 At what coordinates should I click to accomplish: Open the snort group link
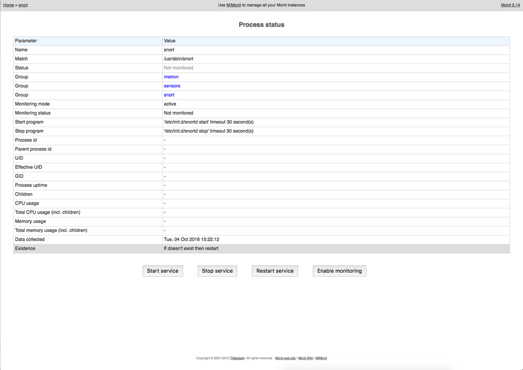(169, 95)
